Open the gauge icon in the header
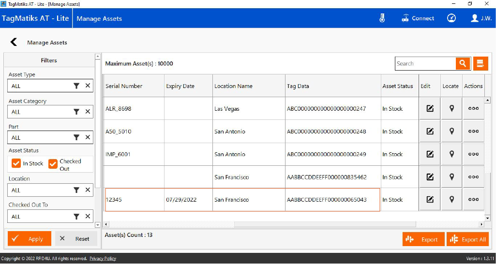Screen dimensions: 496x264 [451, 18]
